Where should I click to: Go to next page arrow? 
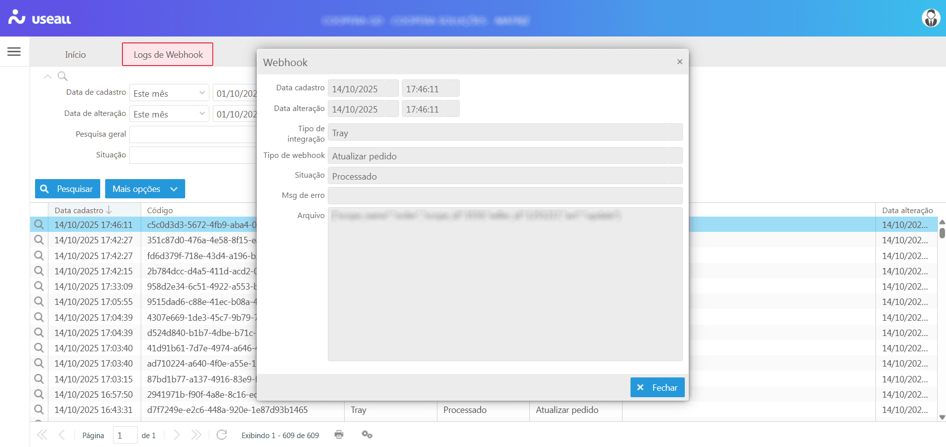[x=177, y=435]
